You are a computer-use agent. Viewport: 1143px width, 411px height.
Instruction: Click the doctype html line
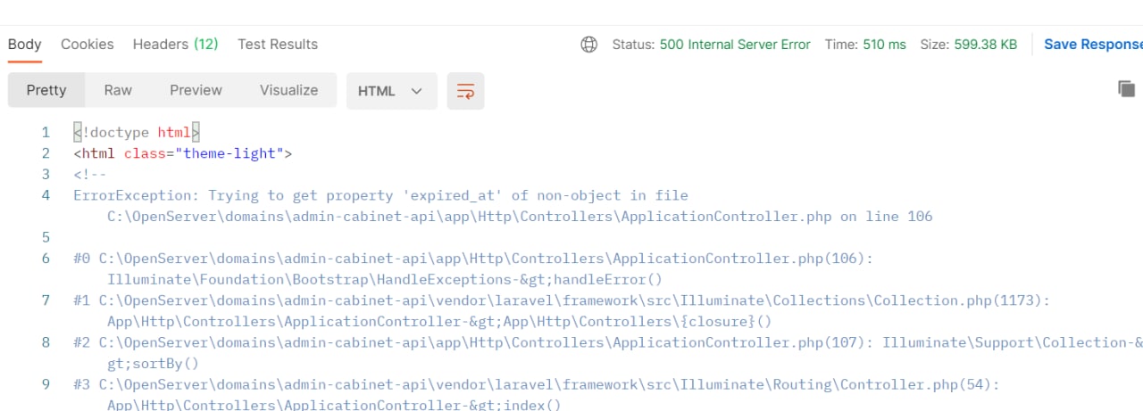click(x=137, y=133)
